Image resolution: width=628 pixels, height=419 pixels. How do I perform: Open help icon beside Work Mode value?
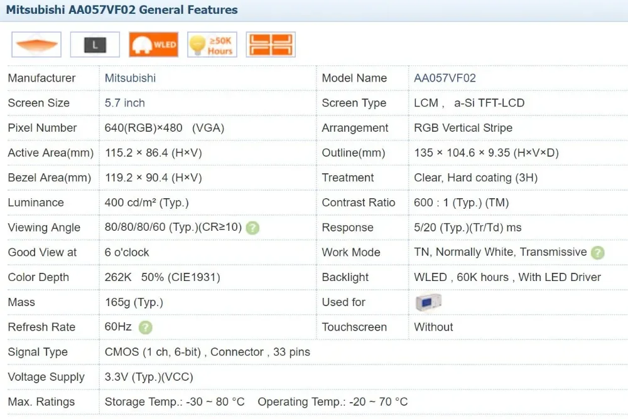[x=598, y=253]
